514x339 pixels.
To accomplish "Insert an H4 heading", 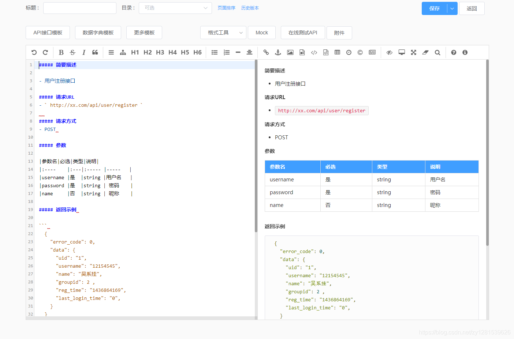I will click(x=172, y=52).
